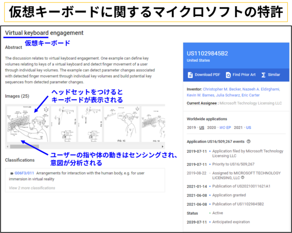Click the image carousel scrollbar thumb
The image size is (292, 233).
24,147
